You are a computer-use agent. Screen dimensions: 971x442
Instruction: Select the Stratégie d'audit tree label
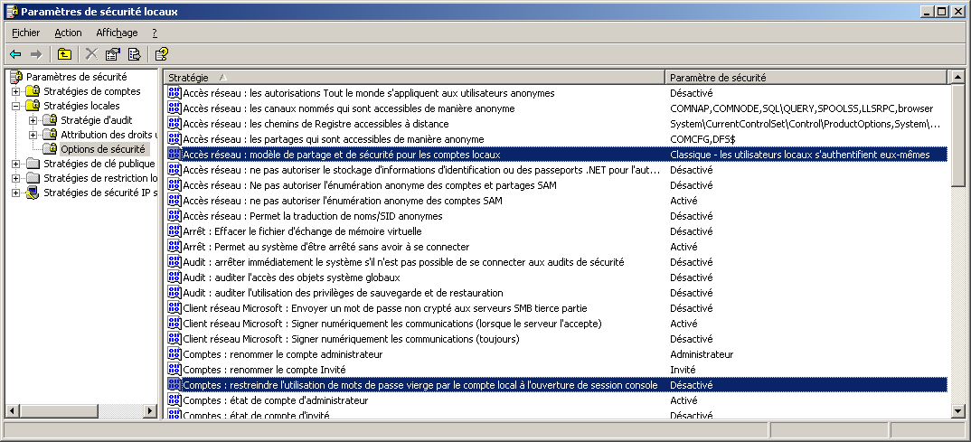tap(97, 120)
